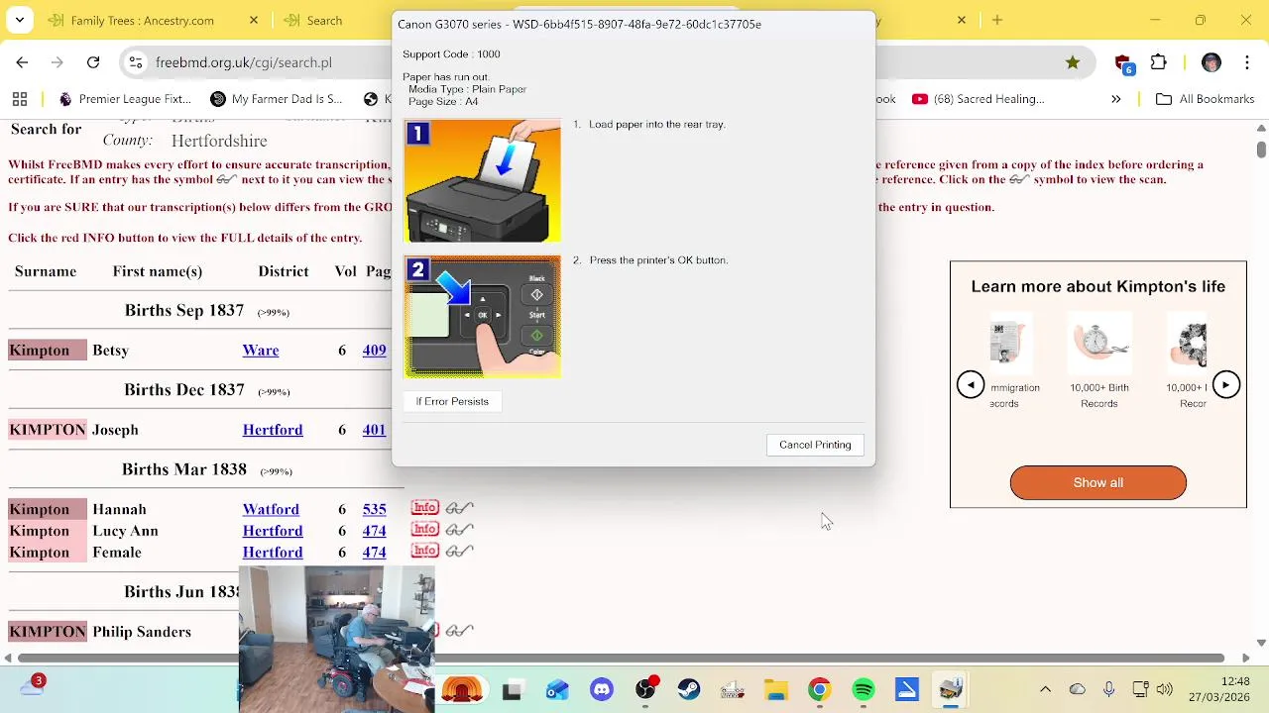
Task: Expand the hidden system tray icons chevron
Action: tap(1045, 689)
